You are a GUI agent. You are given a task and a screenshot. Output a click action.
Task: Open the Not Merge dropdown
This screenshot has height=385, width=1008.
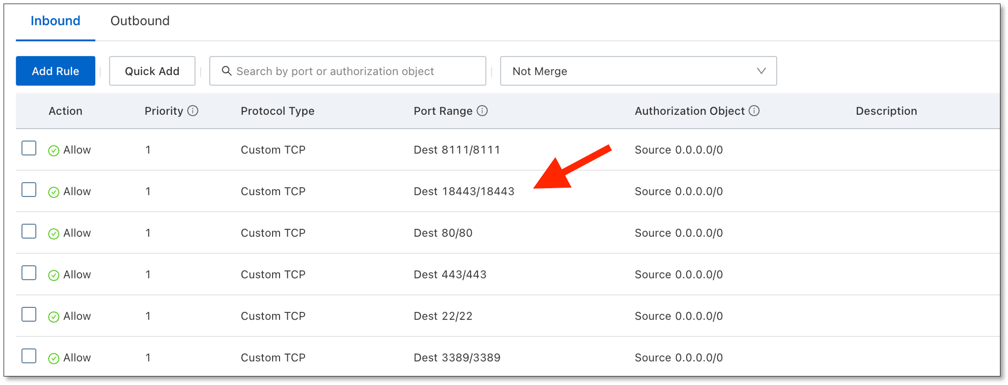tap(638, 71)
